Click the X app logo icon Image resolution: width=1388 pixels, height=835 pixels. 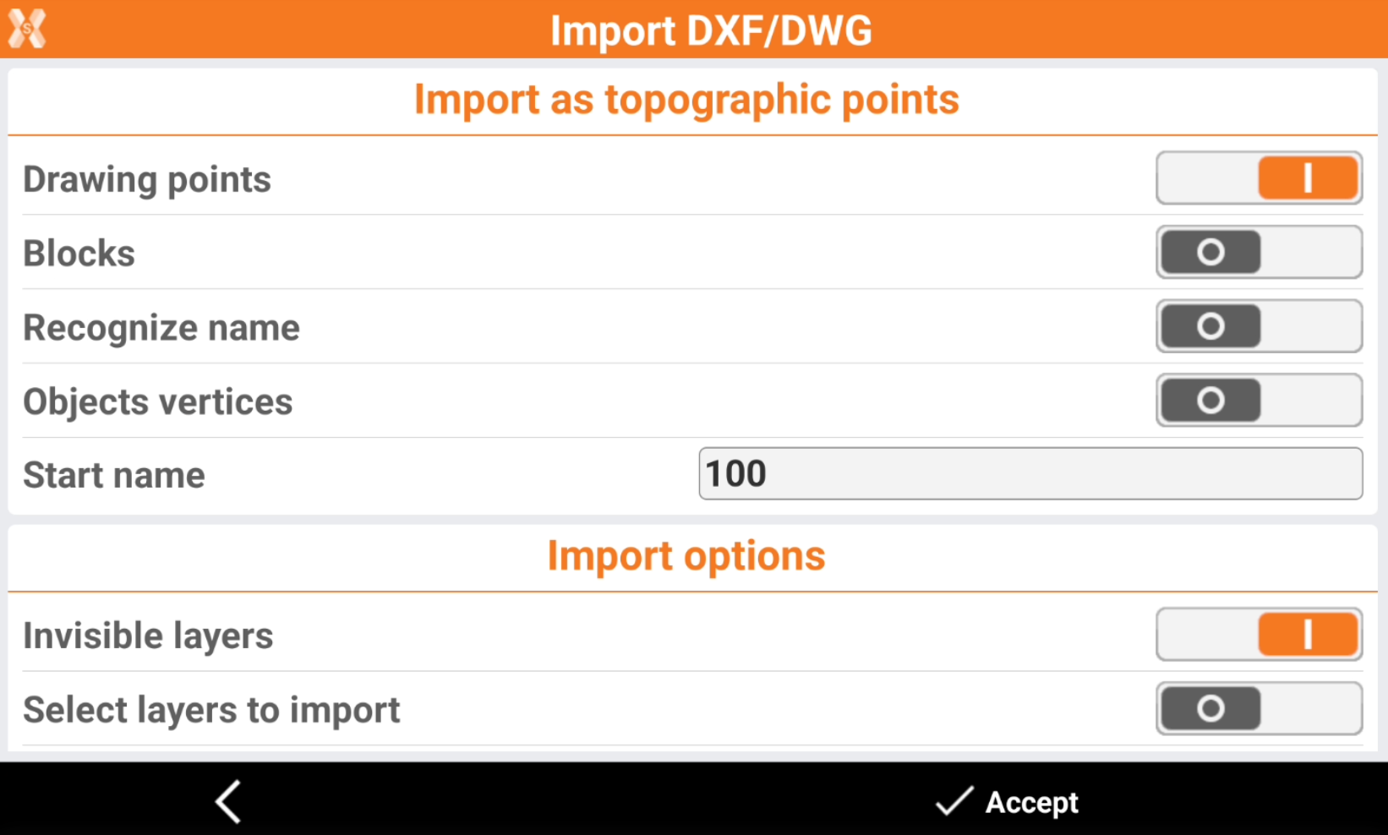[x=27, y=29]
